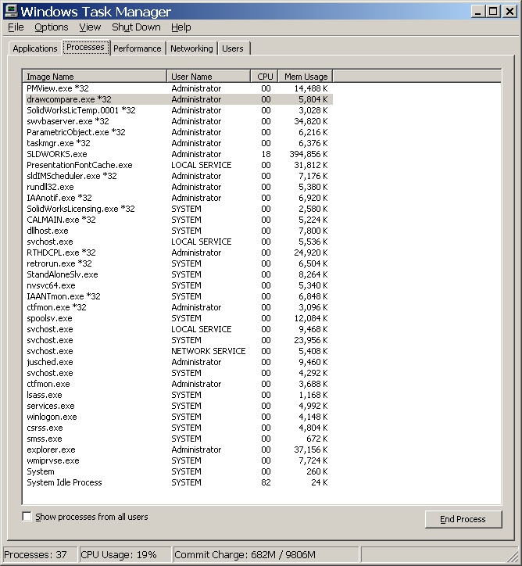Sort by Image Name column header
Viewport: 522px width, 566px height.
click(95, 77)
